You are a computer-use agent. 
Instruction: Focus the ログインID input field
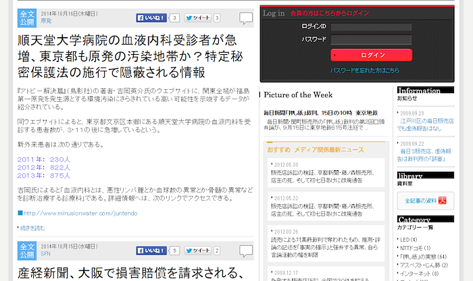(371, 27)
